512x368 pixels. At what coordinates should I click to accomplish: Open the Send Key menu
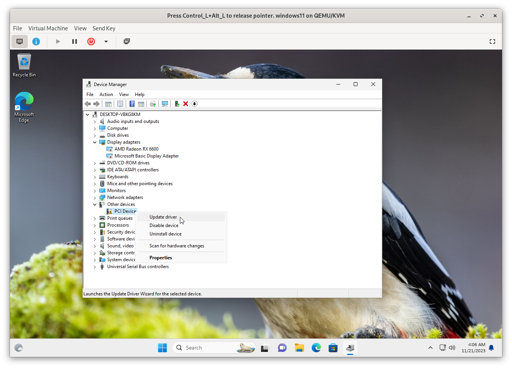point(104,28)
